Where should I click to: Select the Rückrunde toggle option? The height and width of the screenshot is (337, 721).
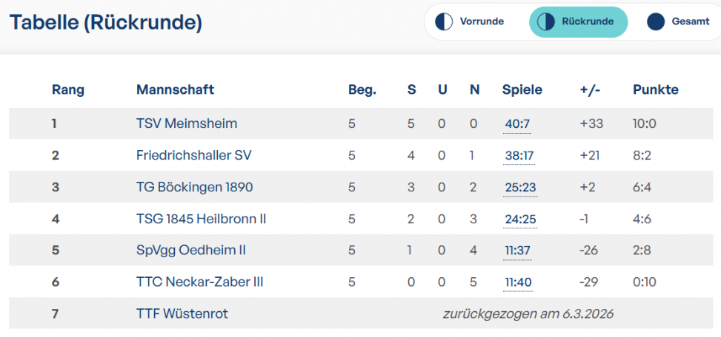click(579, 21)
